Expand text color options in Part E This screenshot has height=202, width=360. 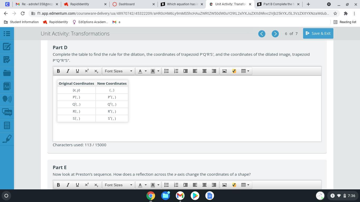tap(146, 185)
